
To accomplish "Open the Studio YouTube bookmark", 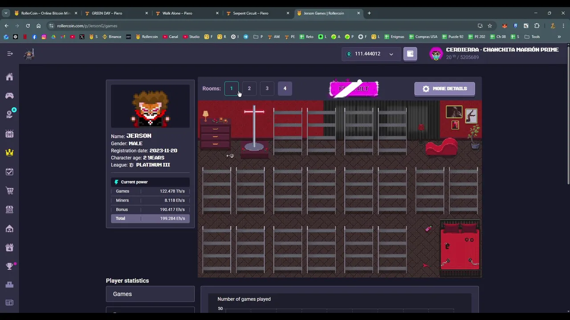I will click(191, 37).
